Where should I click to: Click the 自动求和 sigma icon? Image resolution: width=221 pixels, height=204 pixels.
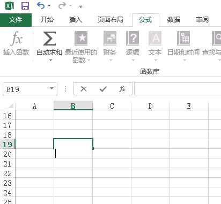point(49,39)
